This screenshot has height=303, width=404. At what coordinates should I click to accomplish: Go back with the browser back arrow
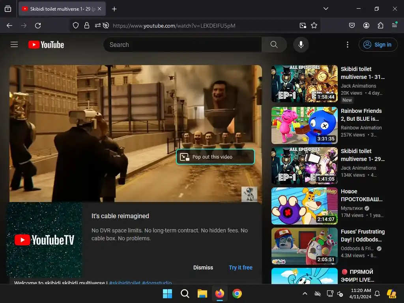(x=9, y=26)
